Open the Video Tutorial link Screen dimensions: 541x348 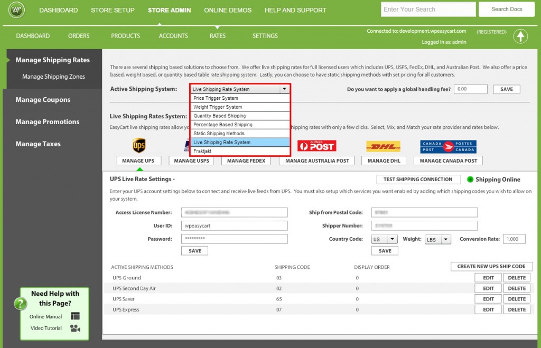(x=46, y=328)
